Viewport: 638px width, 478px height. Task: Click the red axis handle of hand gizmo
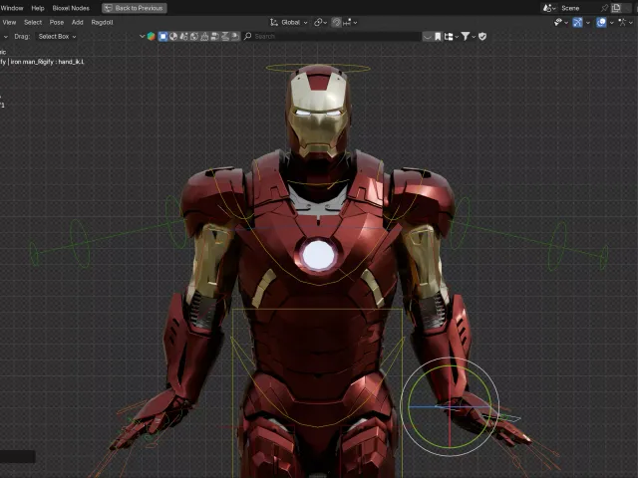(450, 427)
